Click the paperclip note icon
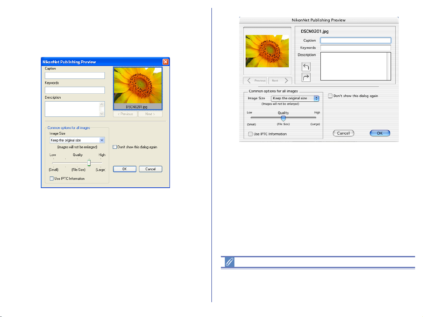 point(229,262)
